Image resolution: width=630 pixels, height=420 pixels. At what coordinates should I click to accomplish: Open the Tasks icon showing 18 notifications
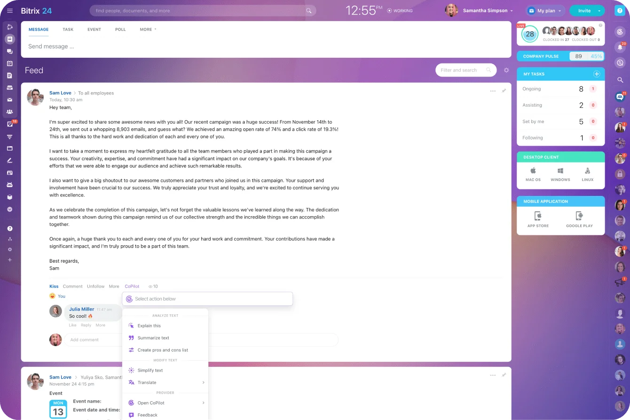tap(9, 124)
